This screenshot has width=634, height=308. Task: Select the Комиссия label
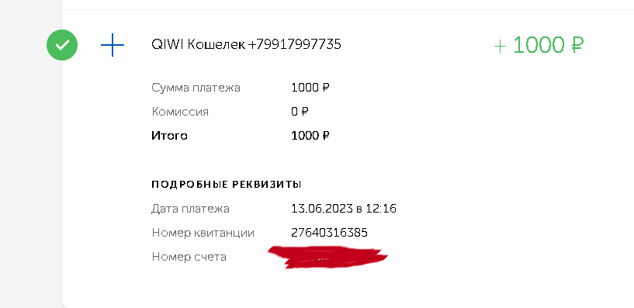pyautogui.click(x=180, y=112)
